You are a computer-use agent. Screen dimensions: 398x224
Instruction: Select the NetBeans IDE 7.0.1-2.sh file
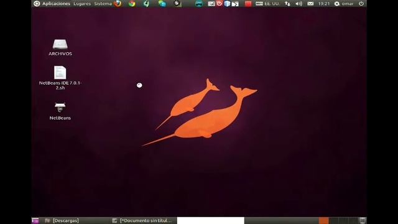tap(60, 78)
